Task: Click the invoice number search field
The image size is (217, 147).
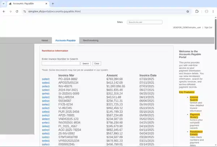Action: coord(61,64)
